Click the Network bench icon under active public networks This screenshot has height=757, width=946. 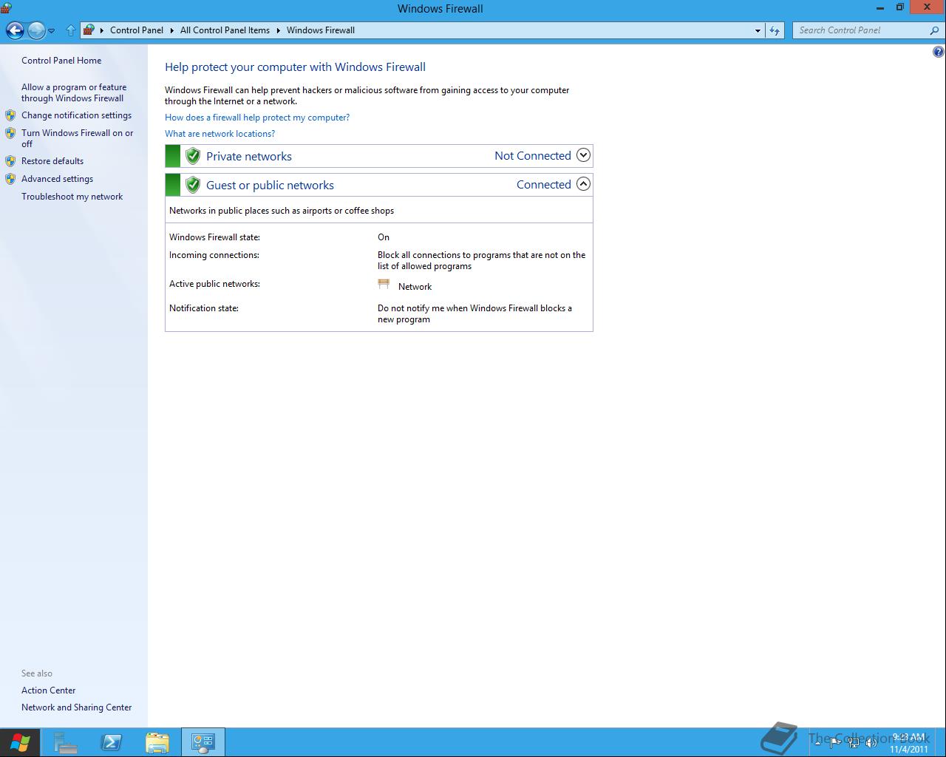click(x=384, y=285)
